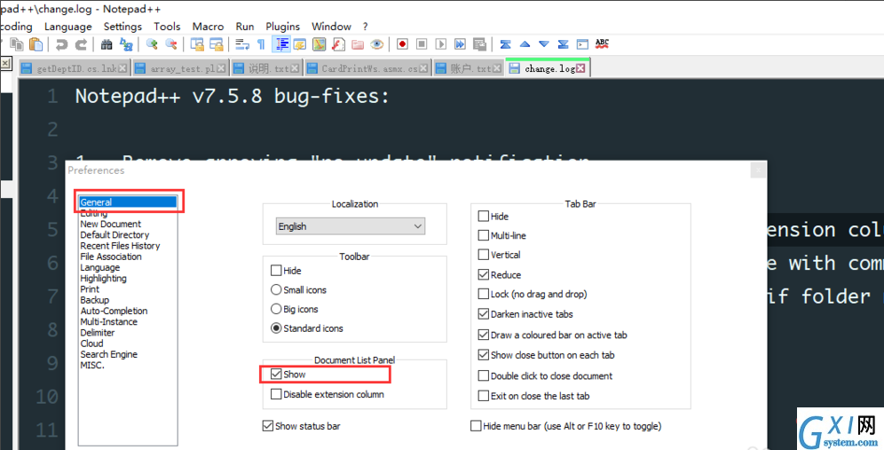This screenshot has width=884, height=450.
Task: Close the change.log tab
Action: [580, 69]
